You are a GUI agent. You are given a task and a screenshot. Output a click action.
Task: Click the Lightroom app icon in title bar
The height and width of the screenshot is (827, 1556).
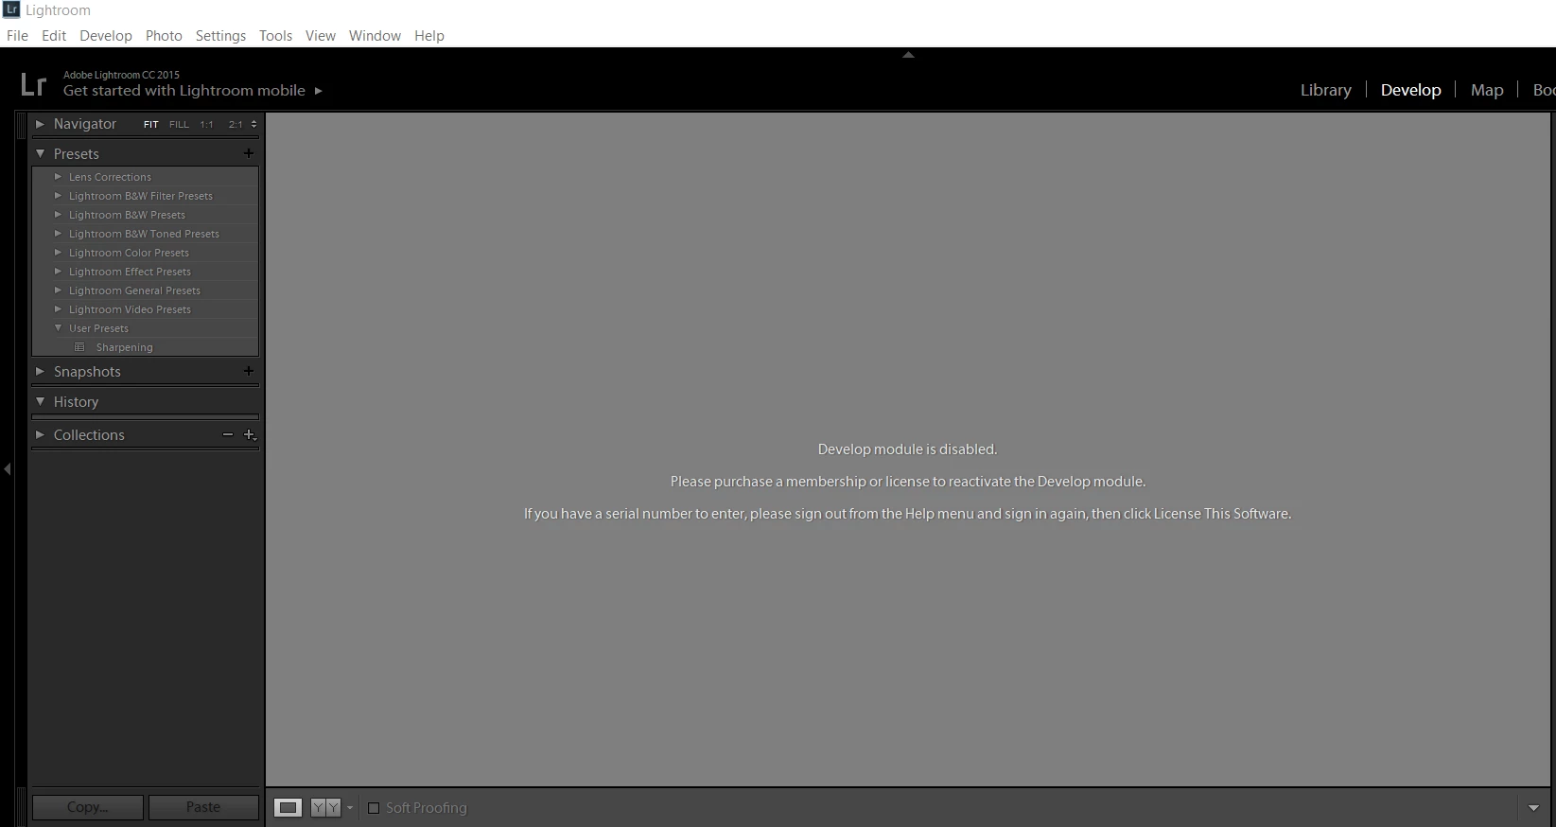point(11,9)
